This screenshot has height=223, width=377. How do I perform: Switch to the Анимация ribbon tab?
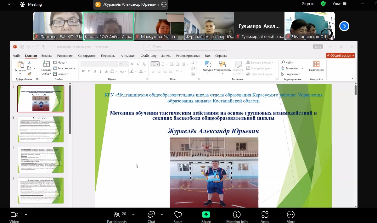[128, 56]
